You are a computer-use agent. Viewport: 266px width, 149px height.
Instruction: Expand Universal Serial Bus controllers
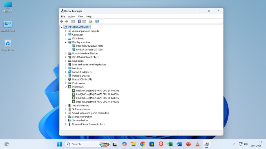[x=66, y=124]
